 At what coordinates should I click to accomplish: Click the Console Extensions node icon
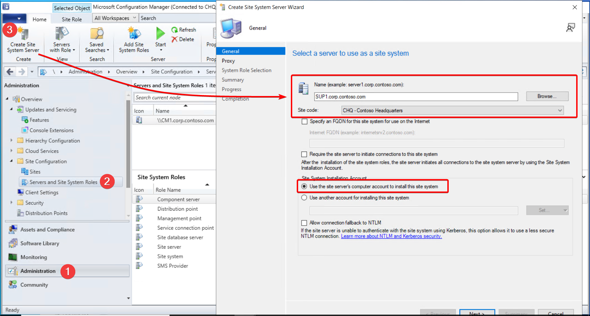(25, 130)
